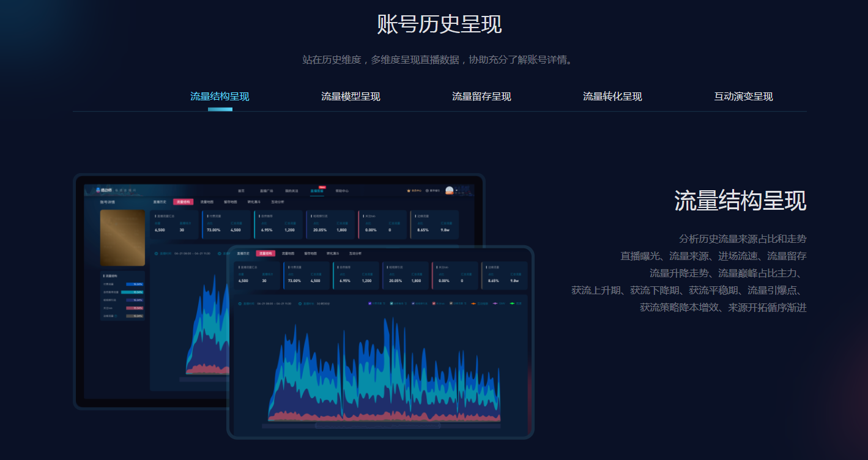Viewport: 868px width, 460px height.
Task: Select 转化漏斗 sub-tab in the monitor mockup
Action: [254, 201]
